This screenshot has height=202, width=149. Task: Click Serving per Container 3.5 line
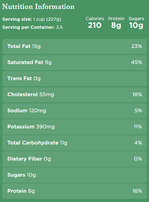tap(32, 27)
